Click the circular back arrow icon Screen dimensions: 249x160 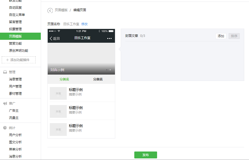(x=50, y=11)
